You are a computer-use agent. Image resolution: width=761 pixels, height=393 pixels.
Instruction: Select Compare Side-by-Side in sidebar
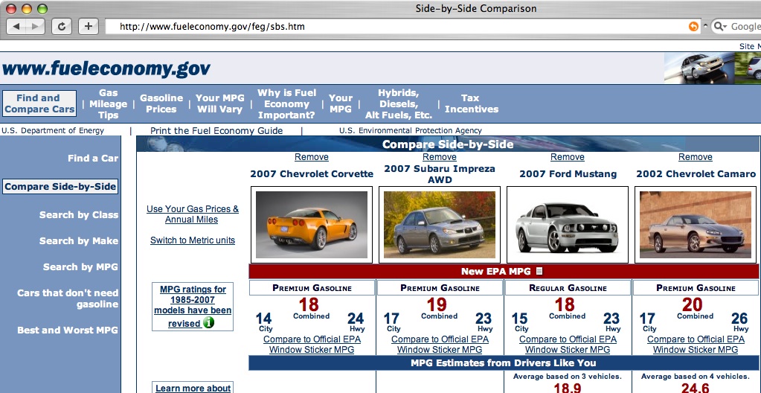click(x=61, y=187)
